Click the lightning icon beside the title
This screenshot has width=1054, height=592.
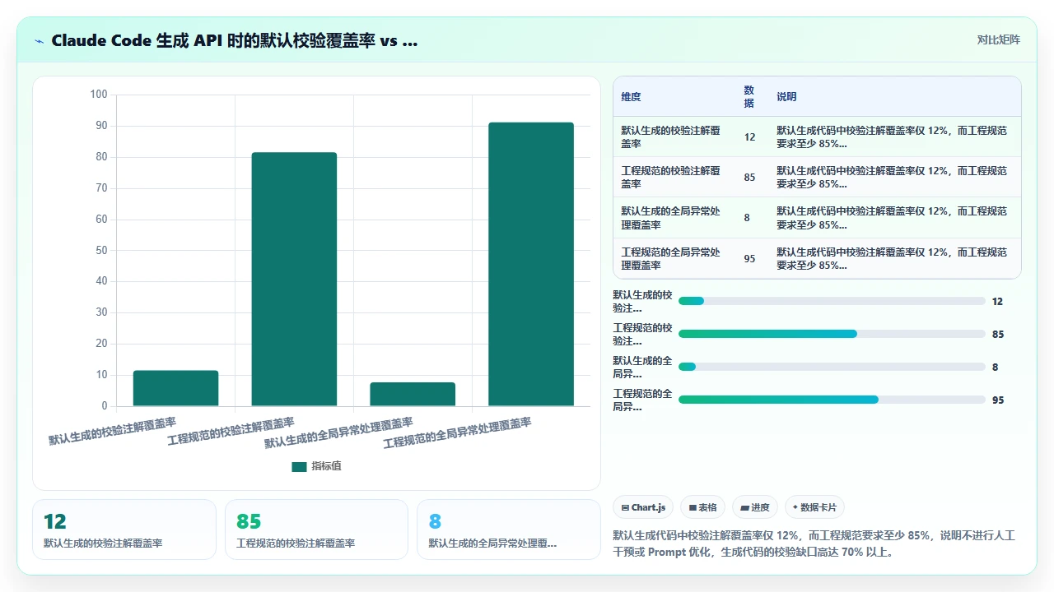pos(39,41)
